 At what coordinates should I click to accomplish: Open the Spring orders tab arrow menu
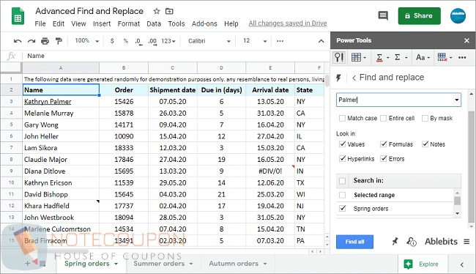click(116, 264)
